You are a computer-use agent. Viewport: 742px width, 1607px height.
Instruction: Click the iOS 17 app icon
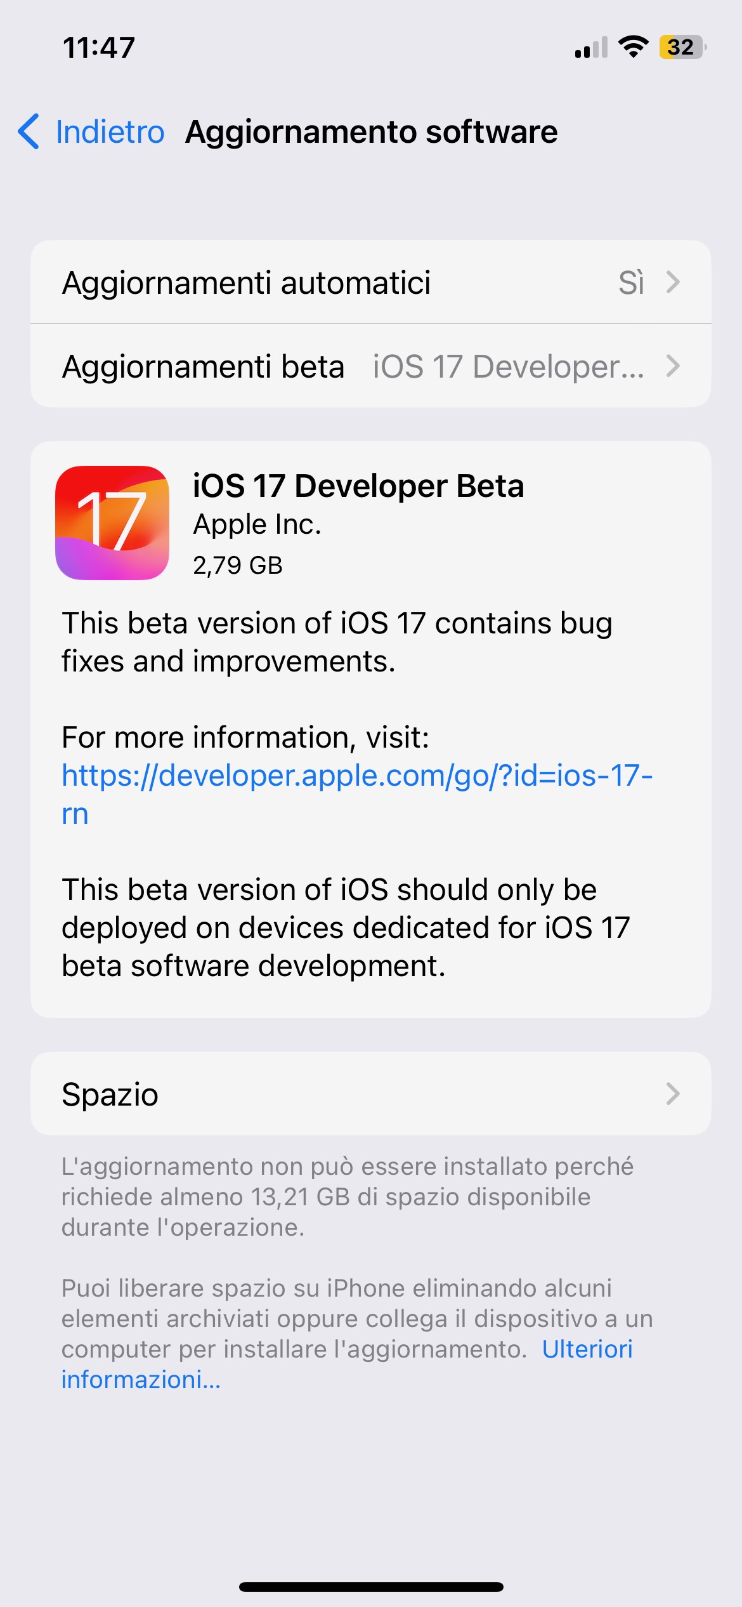pyautogui.click(x=112, y=522)
